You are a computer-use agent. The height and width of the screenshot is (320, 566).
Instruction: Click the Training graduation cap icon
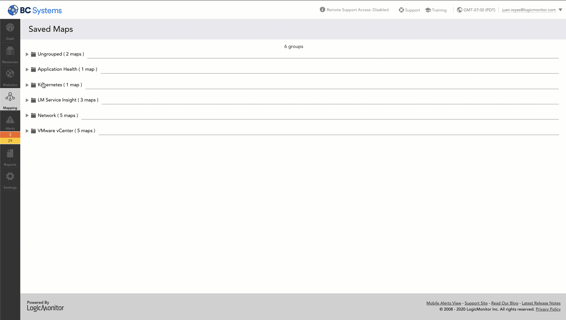428,10
